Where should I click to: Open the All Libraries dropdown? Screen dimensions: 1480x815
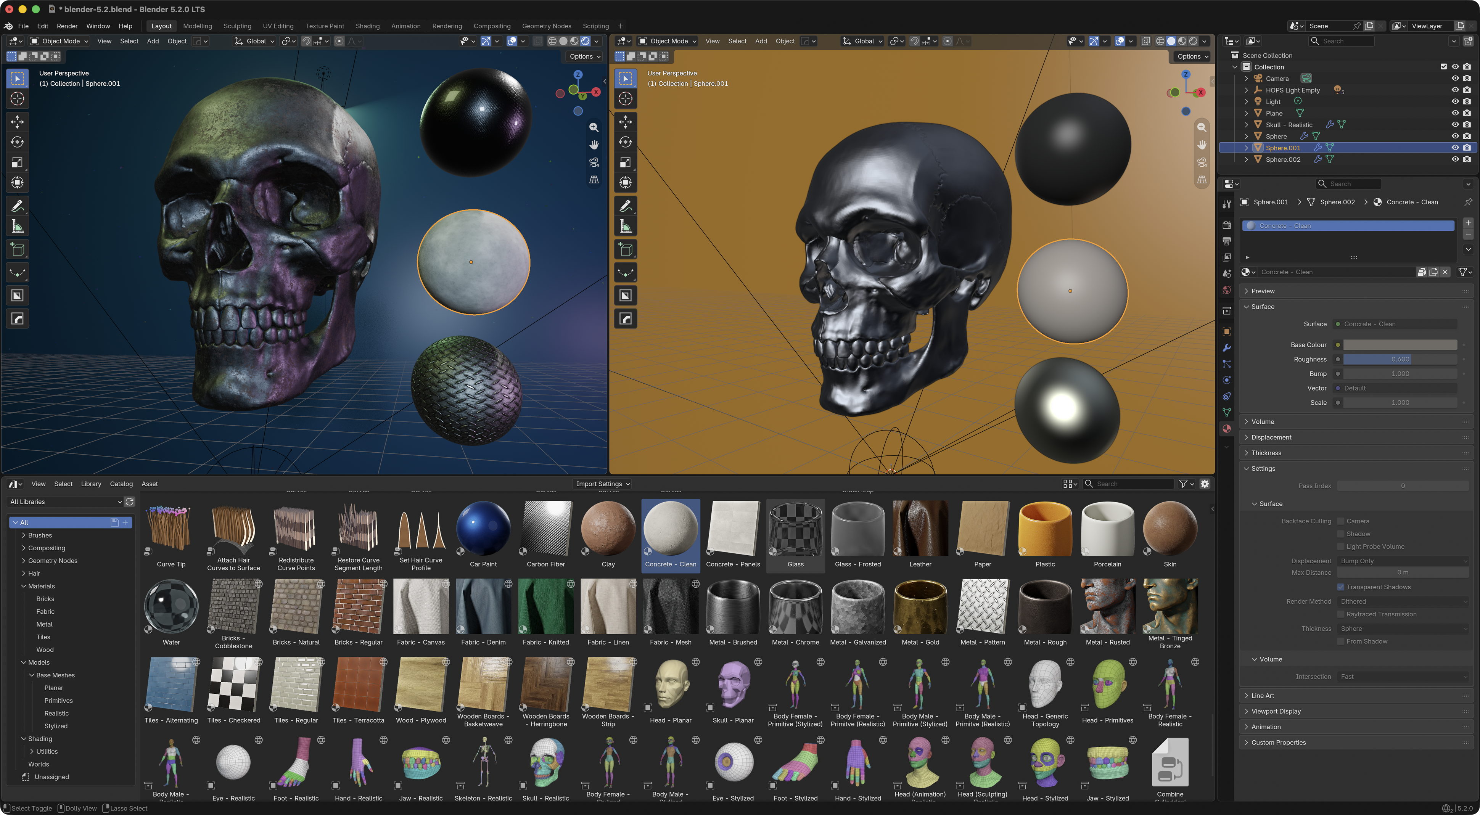pos(66,502)
